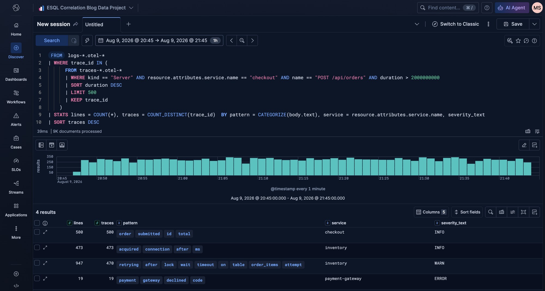545x291 pixels.
Task: Open the Save options dropdown arrow
Action: pyautogui.click(x=534, y=24)
